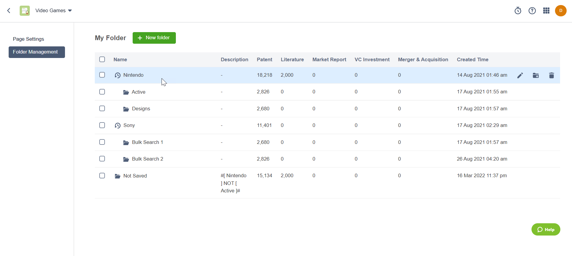Image resolution: width=572 pixels, height=256 pixels.
Task: Check the Designs folder checkbox
Action: [102, 109]
